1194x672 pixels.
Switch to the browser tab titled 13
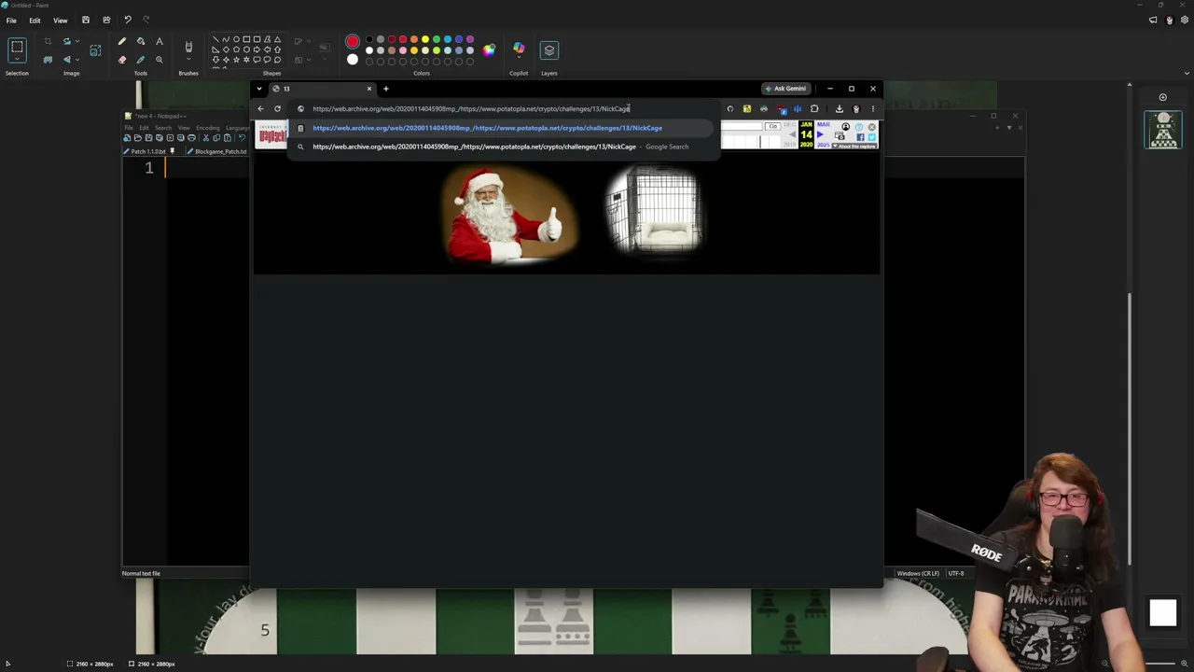click(320, 89)
